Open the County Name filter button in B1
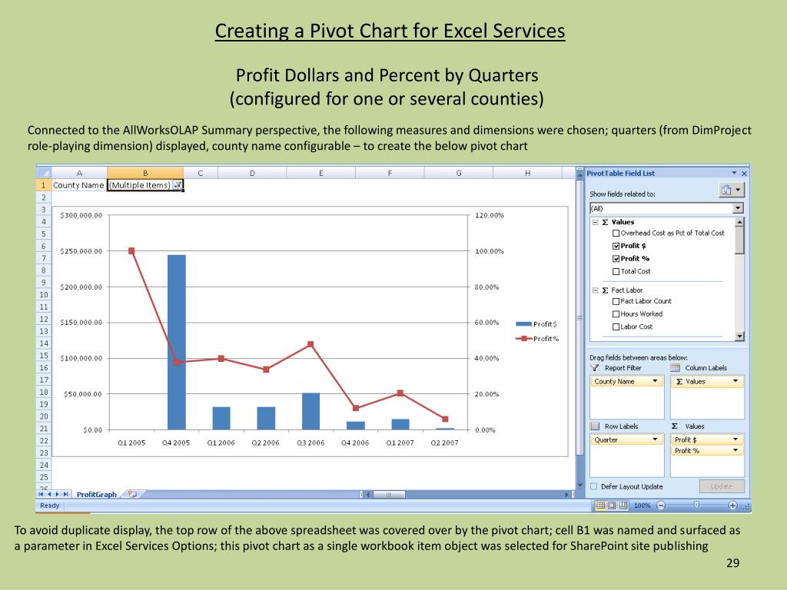Viewport: 787px width, 590px height. tap(178, 185)
